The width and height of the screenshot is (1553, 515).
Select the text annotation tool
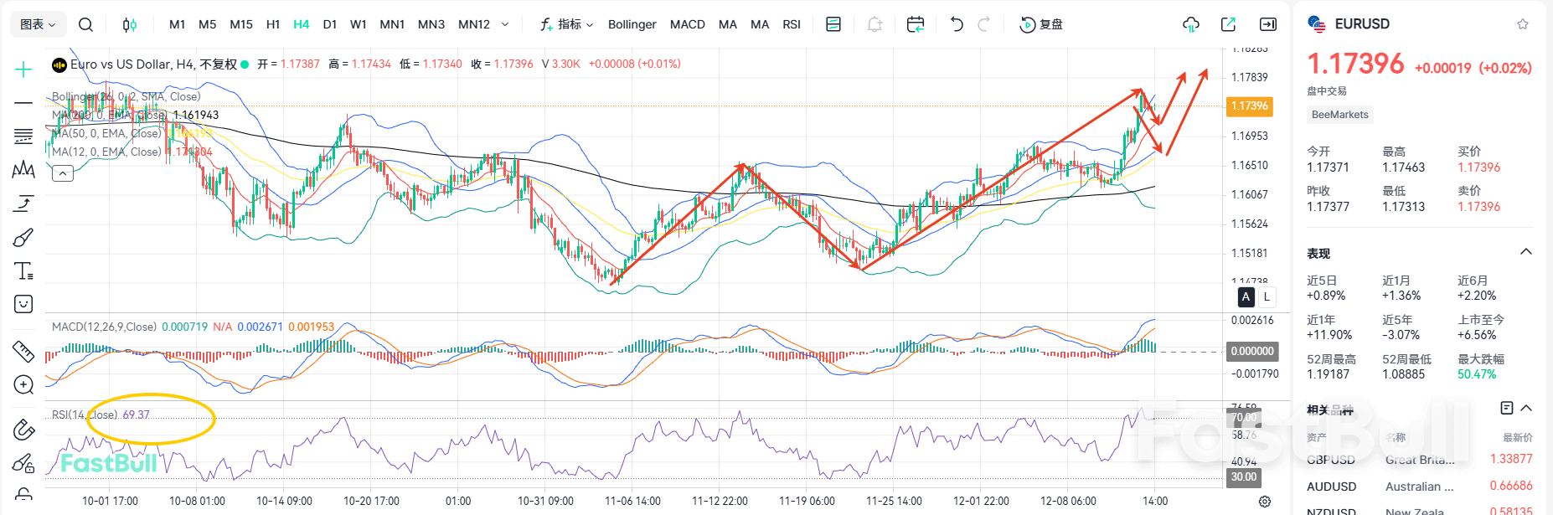(23, 271)
